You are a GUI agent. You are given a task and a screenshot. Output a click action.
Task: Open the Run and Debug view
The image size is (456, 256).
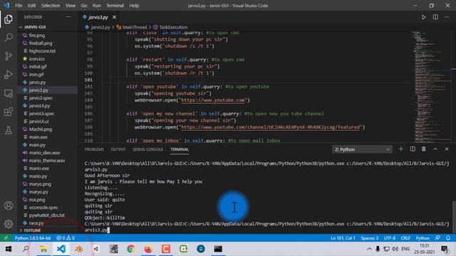(x=9, y=75)
